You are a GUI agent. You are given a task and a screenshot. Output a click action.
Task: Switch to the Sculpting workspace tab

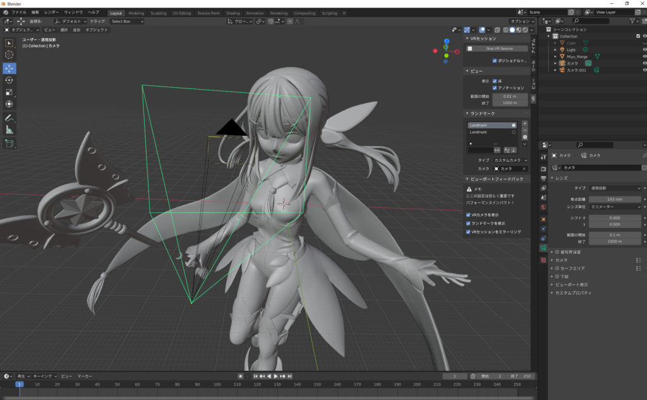(158, 13)
